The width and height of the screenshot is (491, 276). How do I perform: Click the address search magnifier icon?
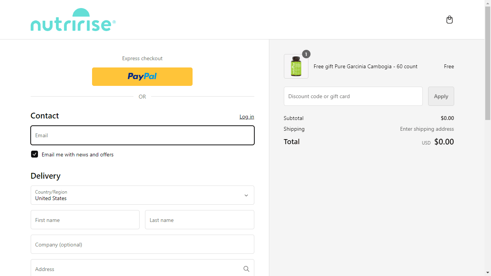(x=246, y=269)
